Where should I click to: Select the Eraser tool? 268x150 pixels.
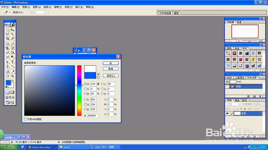(x=8, y=52)
